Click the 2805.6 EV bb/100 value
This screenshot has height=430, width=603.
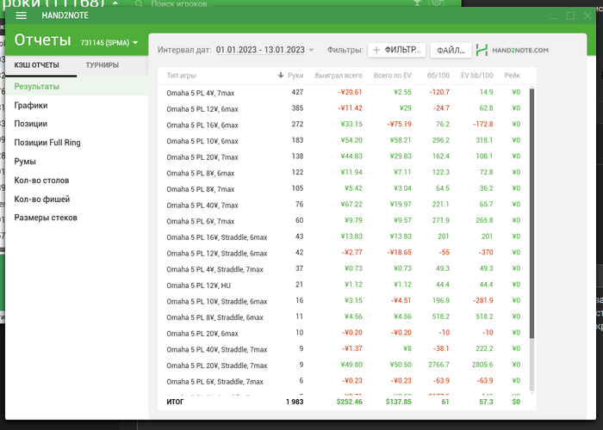click(x=482, y=365)
